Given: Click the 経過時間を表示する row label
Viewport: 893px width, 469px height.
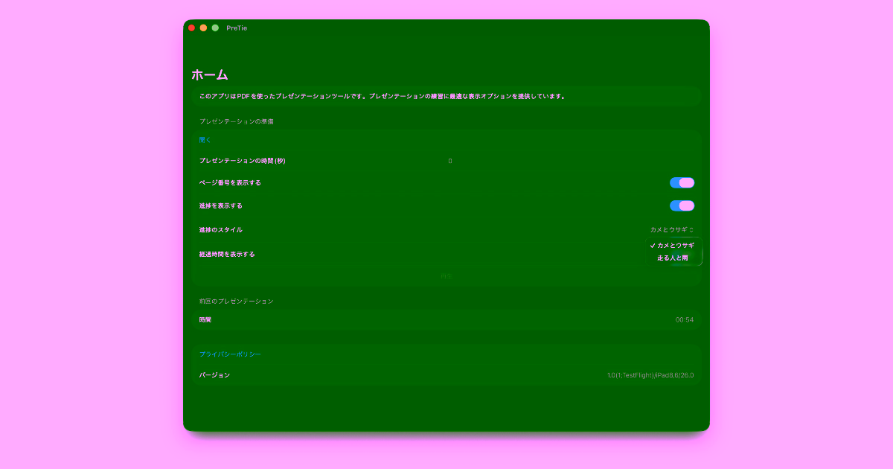Looking at the screenshot, I should click(227, 255).
